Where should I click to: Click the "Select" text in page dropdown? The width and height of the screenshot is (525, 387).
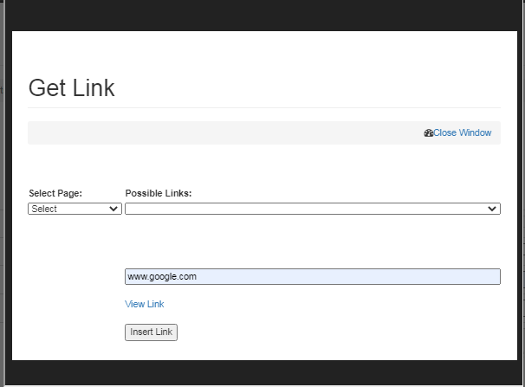coord(45,209)
